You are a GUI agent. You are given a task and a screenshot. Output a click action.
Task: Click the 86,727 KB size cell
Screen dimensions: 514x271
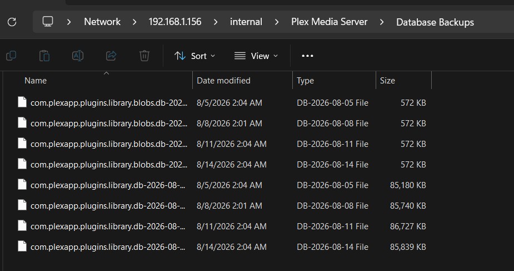[408, 226]
